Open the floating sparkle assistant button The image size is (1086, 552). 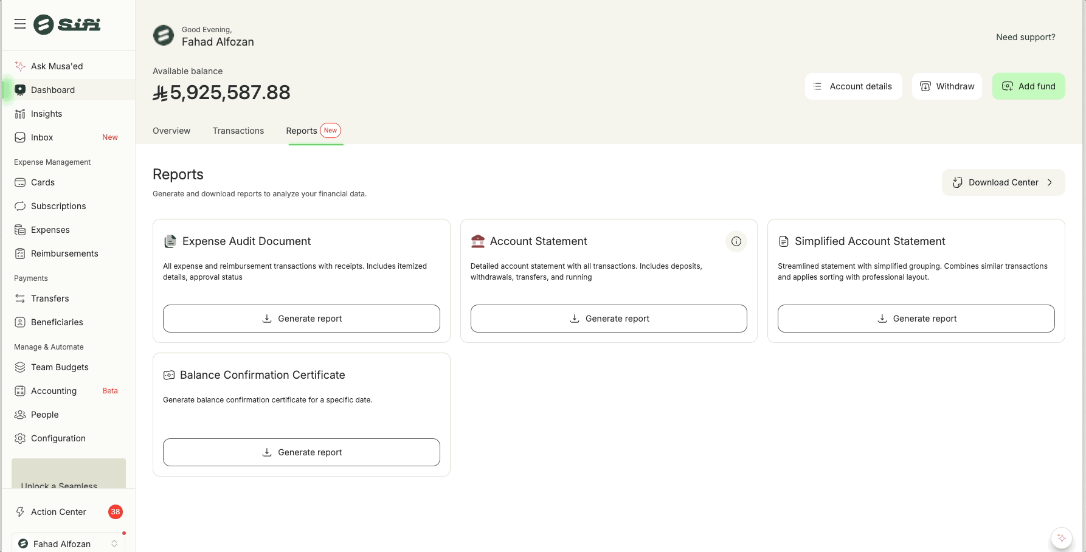click(x=1061, y=538)
